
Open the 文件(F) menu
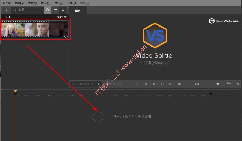pos(7,3)
